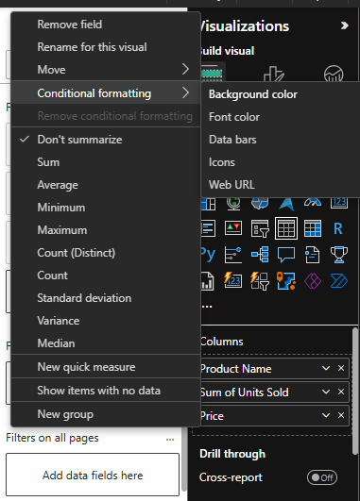This screenshot has height=501, width=360.
Task: Insert Key influencers visual
Action: tap(233, 255)
